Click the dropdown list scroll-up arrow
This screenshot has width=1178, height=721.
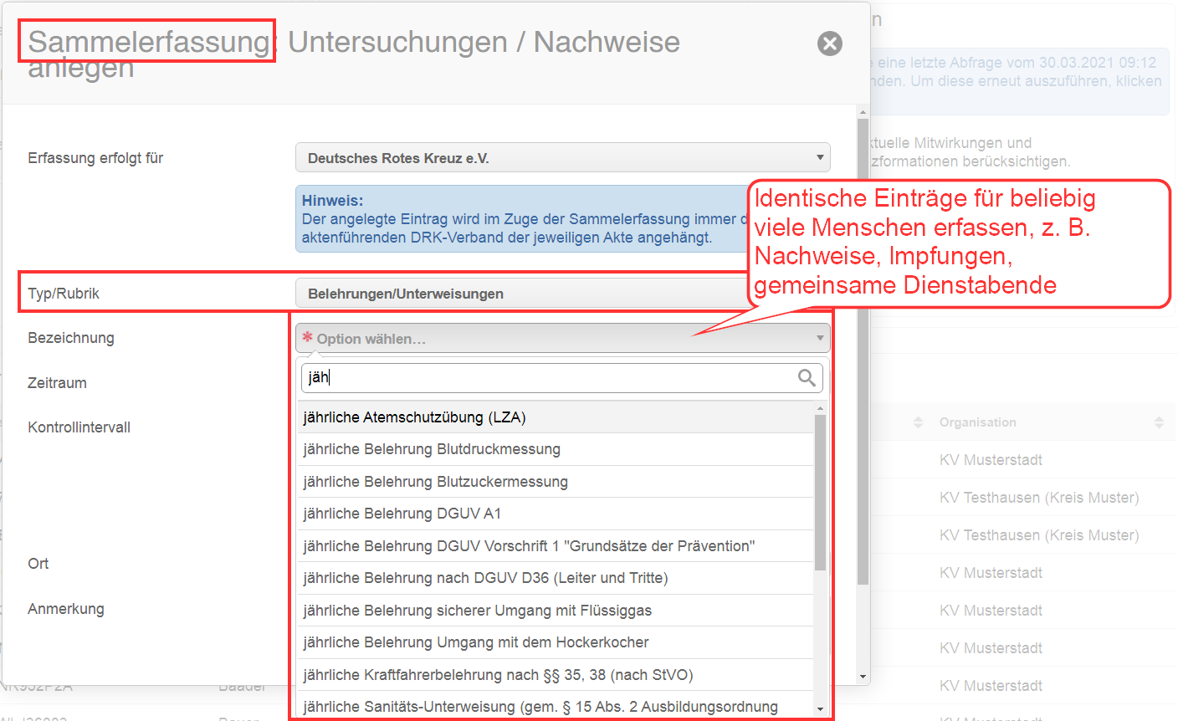pyautogui.click(x=820, y=407)
